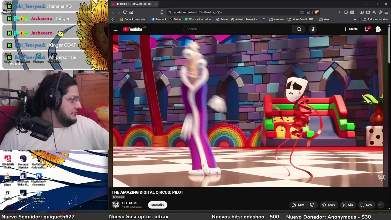Open the browser extensions puzzle icon

pos(346,12)
